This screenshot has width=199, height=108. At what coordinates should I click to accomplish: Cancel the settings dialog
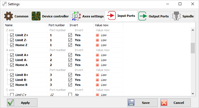tap(175, 102)
